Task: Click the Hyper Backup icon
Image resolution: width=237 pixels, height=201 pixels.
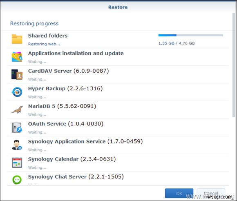Action: [17, 92]
